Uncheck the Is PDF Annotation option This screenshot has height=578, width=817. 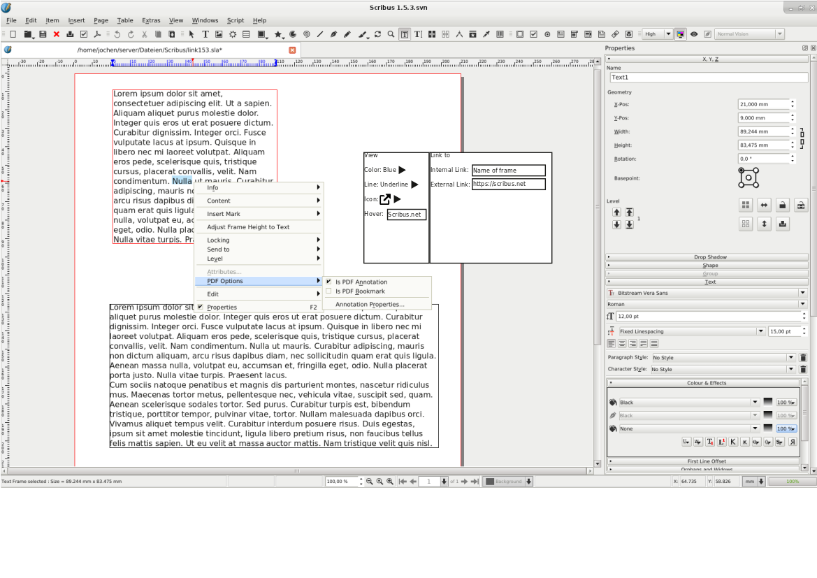click(328, 282)
